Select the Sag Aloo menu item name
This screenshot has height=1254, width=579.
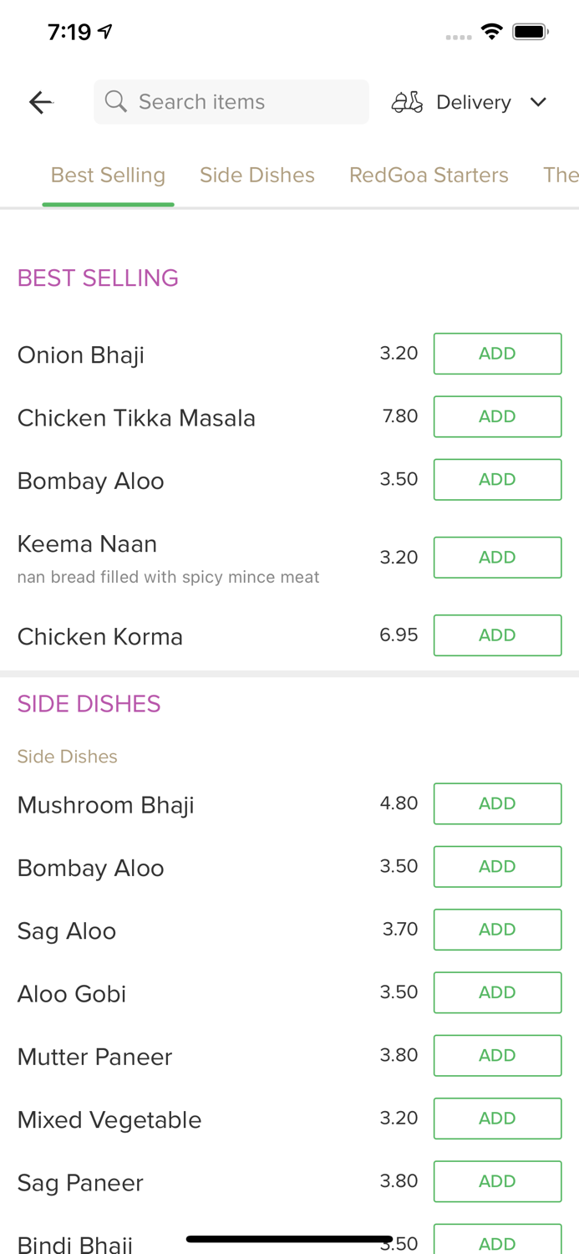[67, 930]
